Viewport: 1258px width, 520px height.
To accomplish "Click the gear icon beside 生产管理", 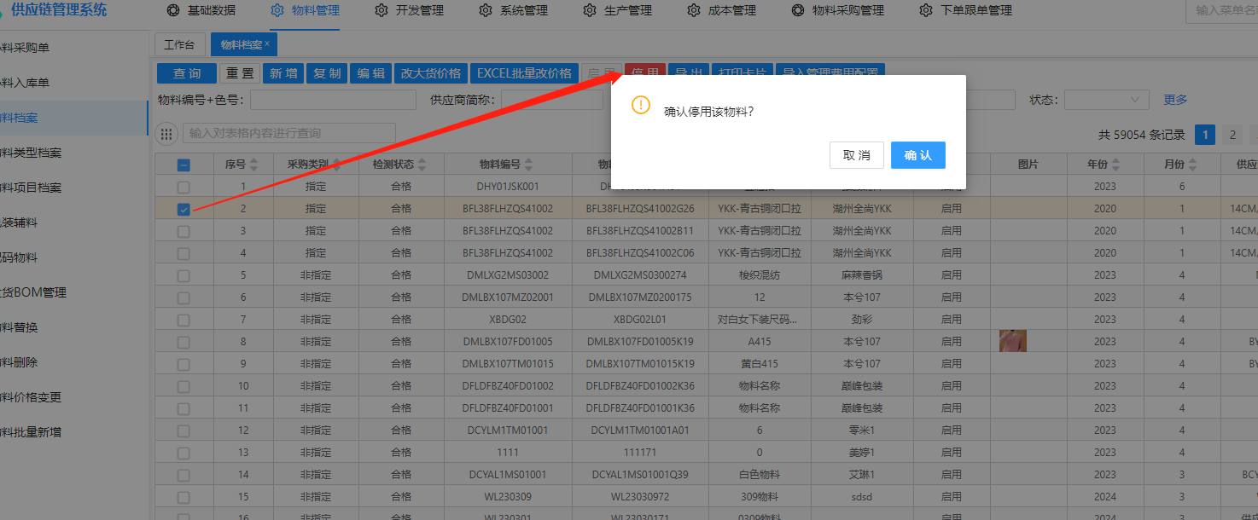I will click(x=590, y=11).
